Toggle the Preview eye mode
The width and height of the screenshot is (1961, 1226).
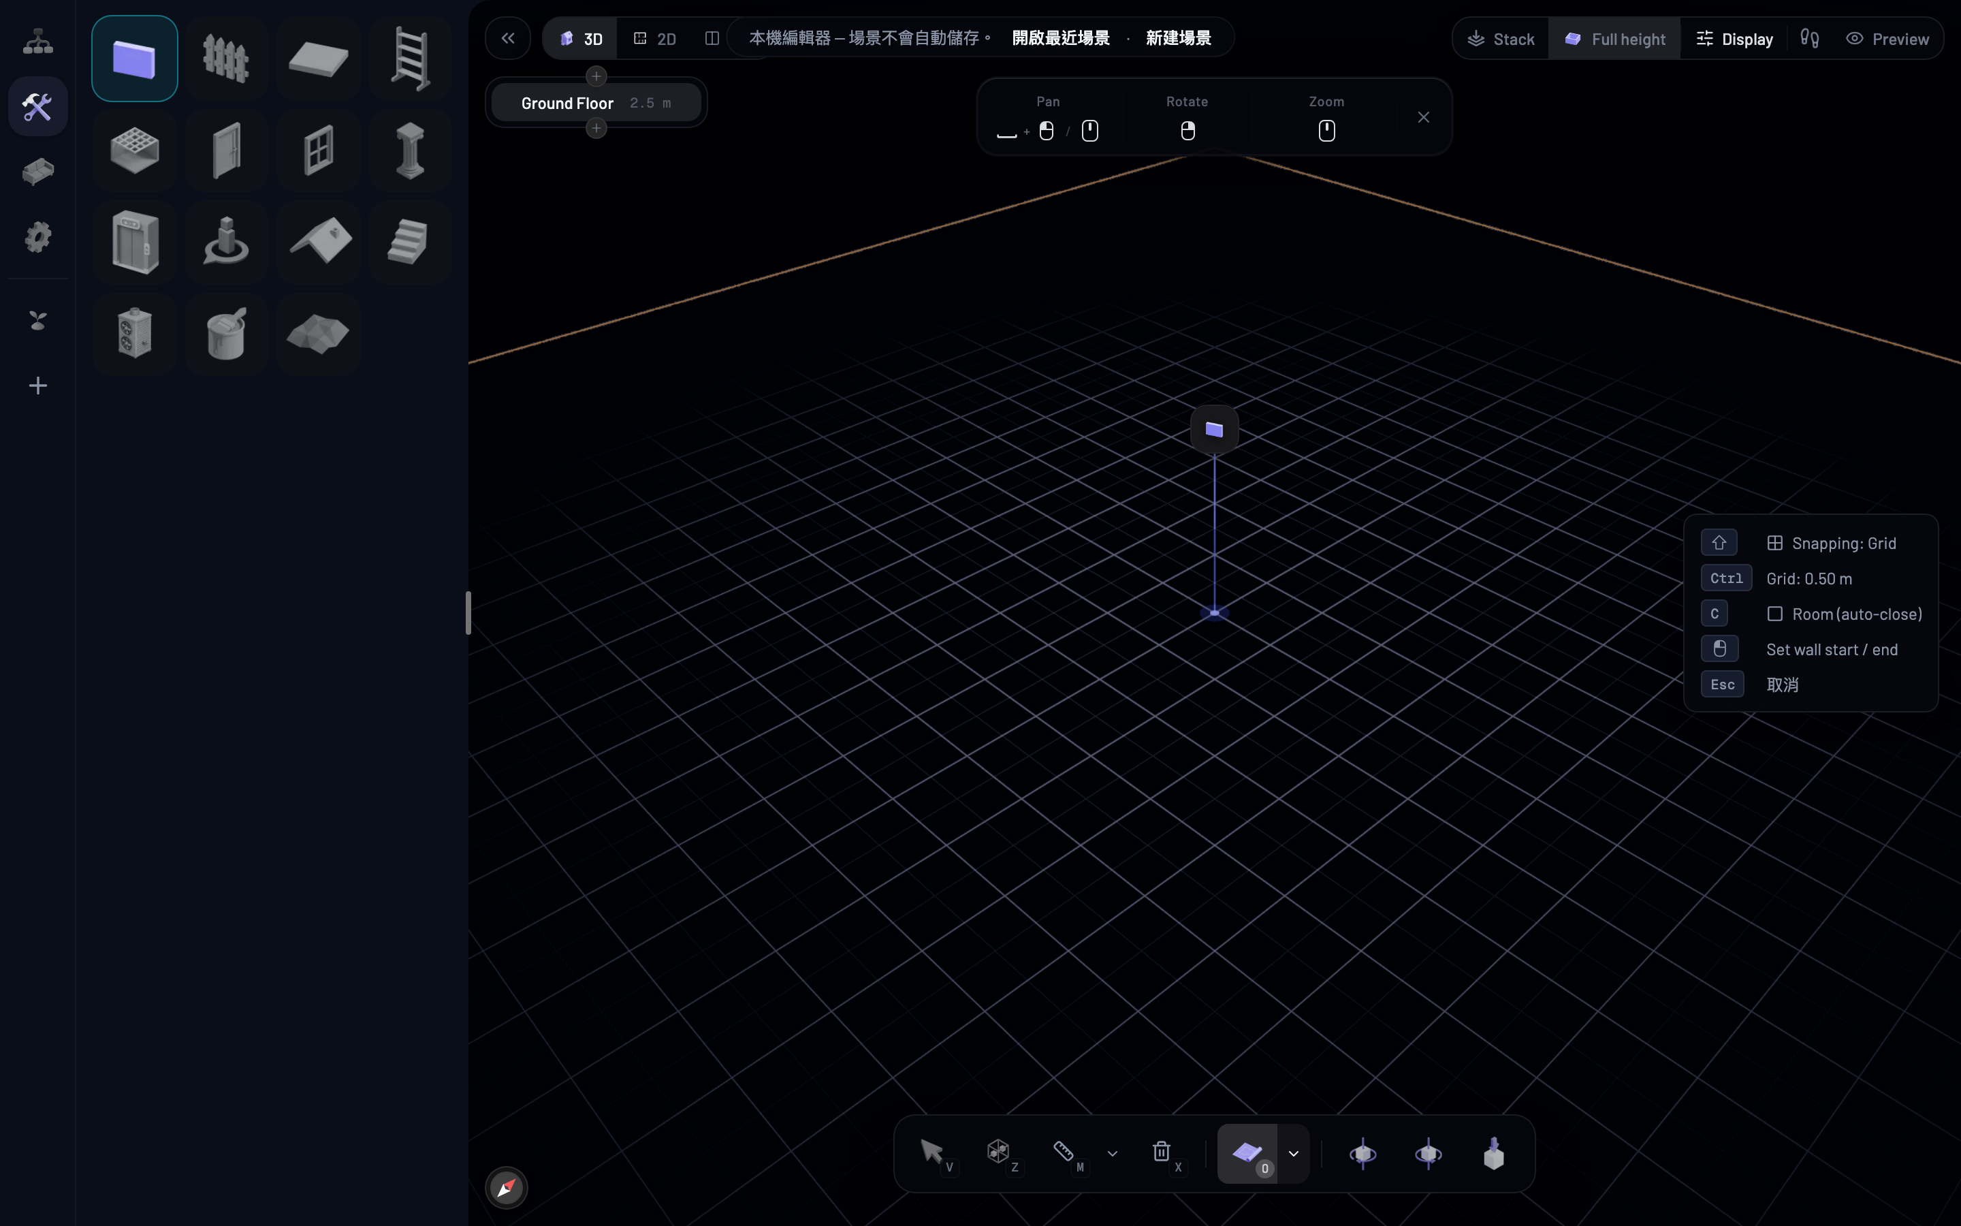[x=1888, y=38]
